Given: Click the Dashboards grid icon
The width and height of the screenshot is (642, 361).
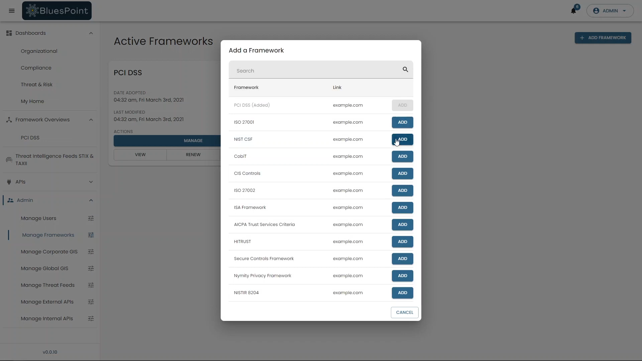Looking at the screenshot, I should (x=9, y=33).
